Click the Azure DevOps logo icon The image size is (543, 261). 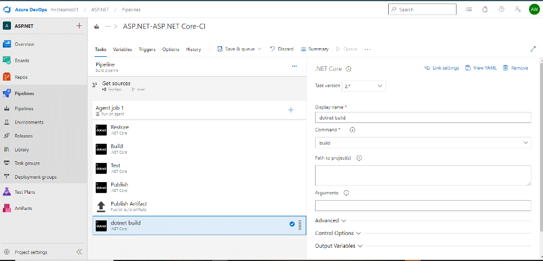pyautogui.click(x=8, y=9)
